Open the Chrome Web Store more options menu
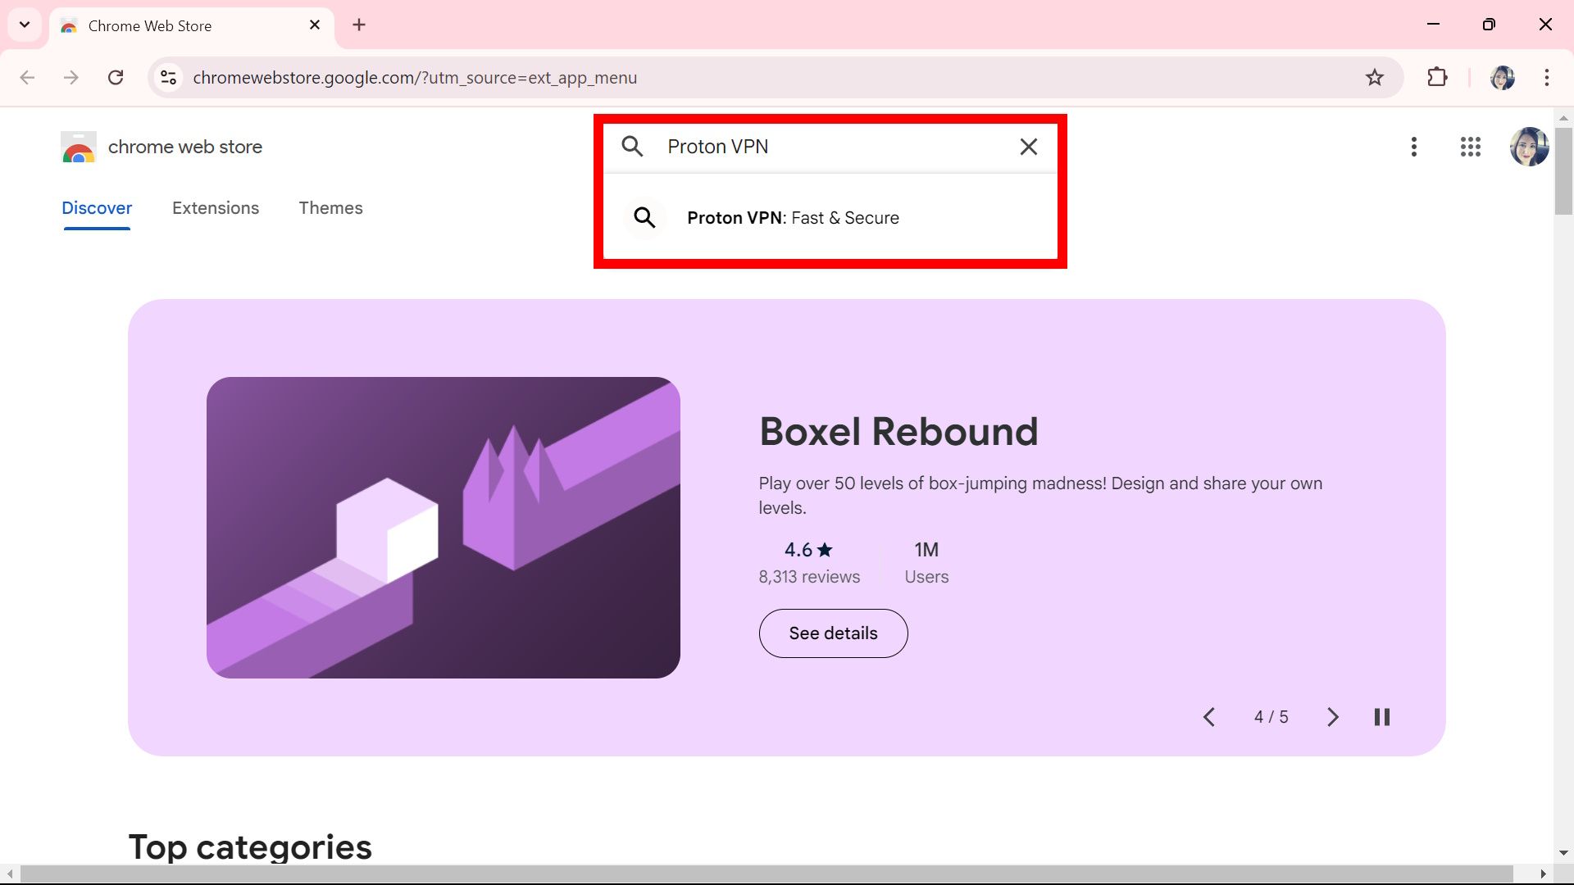 click(x=1413, y=147)
